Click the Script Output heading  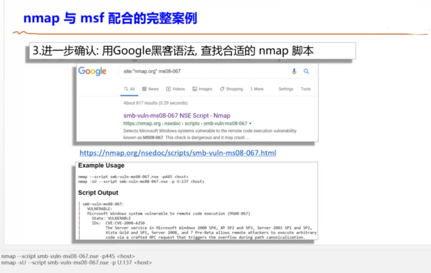point(98,193)
